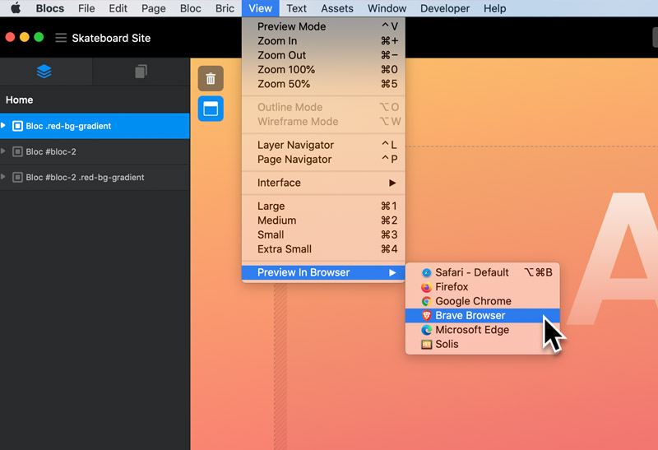Open Layer Navigator
658x450 pixels.
(323, 145)
